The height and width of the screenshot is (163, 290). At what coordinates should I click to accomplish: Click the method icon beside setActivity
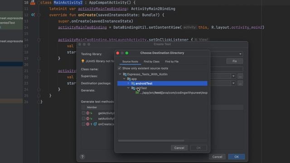87,119
